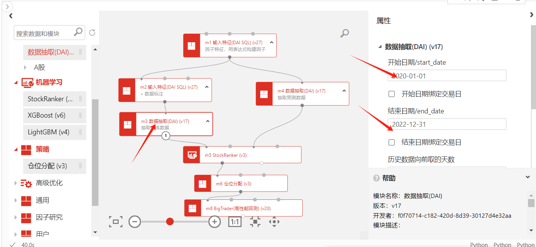Click the canvas zoom slider handle

click(x=170, y=222)
